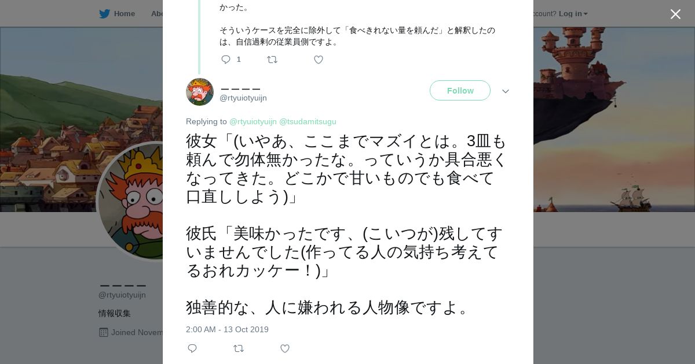Click the Joined date calendar icon

click(104, 332)
